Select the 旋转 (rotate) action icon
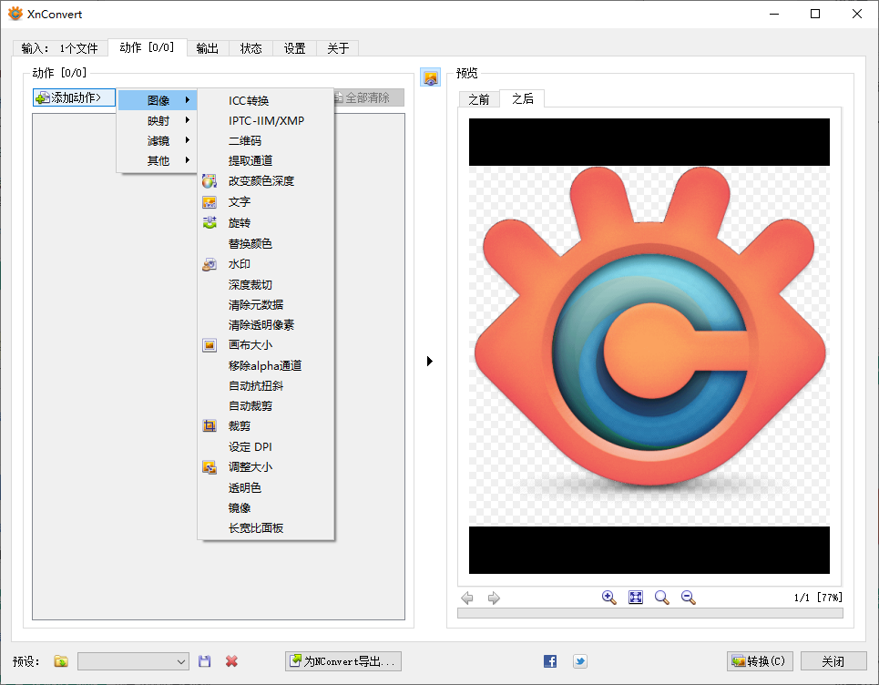The width and height of the screenshot is (879, 685). (210, 222)
